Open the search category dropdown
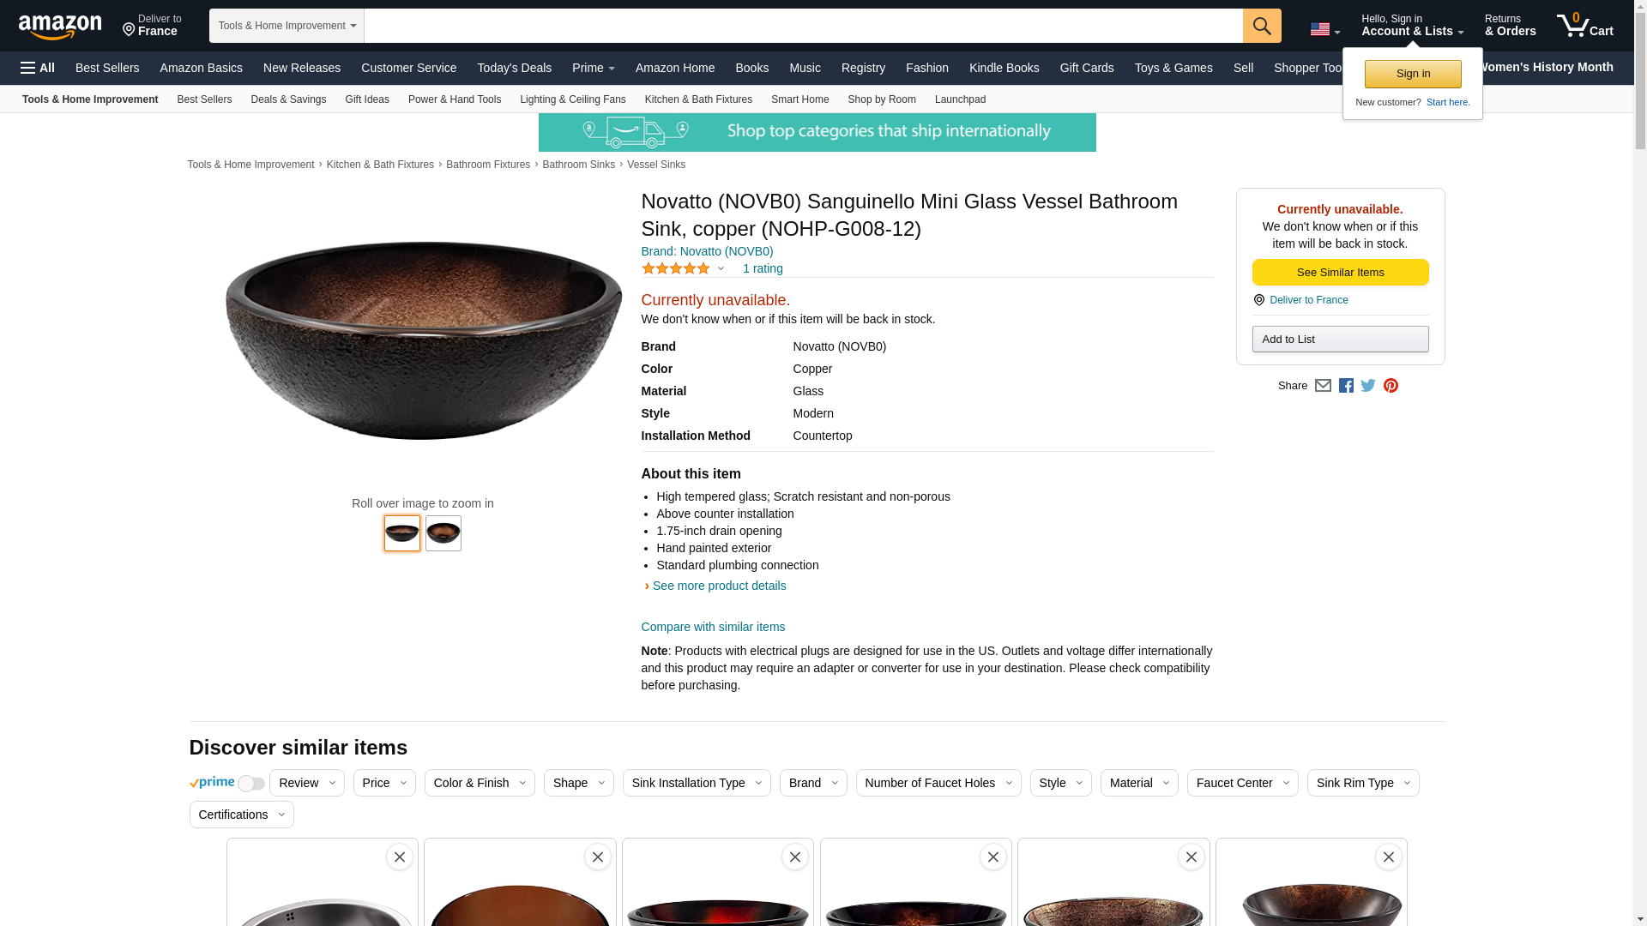Screen dimensions: 1647x926 tap(287, 26)
